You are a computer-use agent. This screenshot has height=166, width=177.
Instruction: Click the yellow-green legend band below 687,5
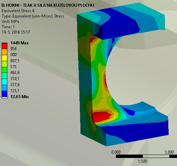[x=4, y=64]
